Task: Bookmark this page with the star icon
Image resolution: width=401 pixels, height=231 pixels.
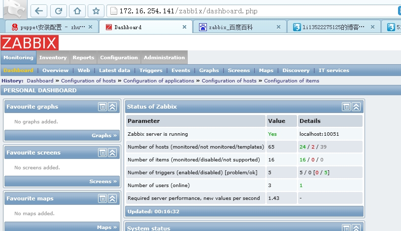Action: point(96,11)
